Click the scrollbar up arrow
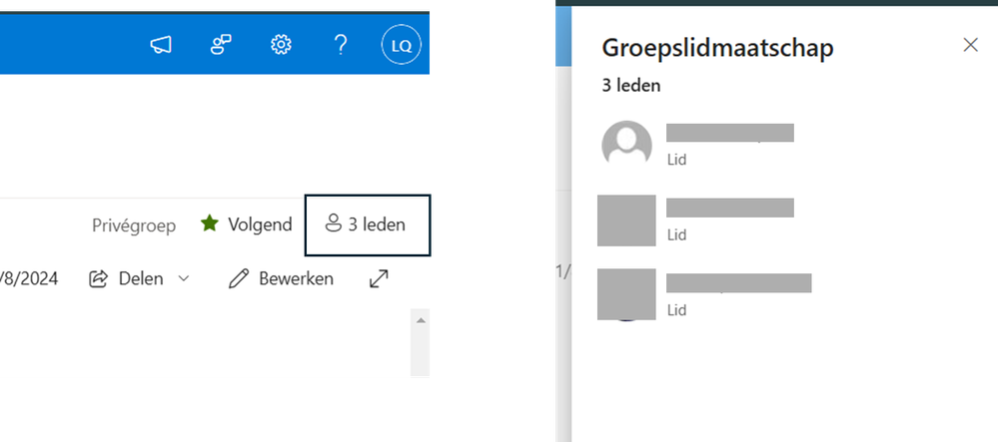998x442 pixels. tap(421, 321)
